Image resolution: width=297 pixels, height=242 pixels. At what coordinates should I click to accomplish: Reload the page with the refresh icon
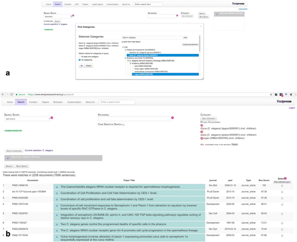[12, 94]
